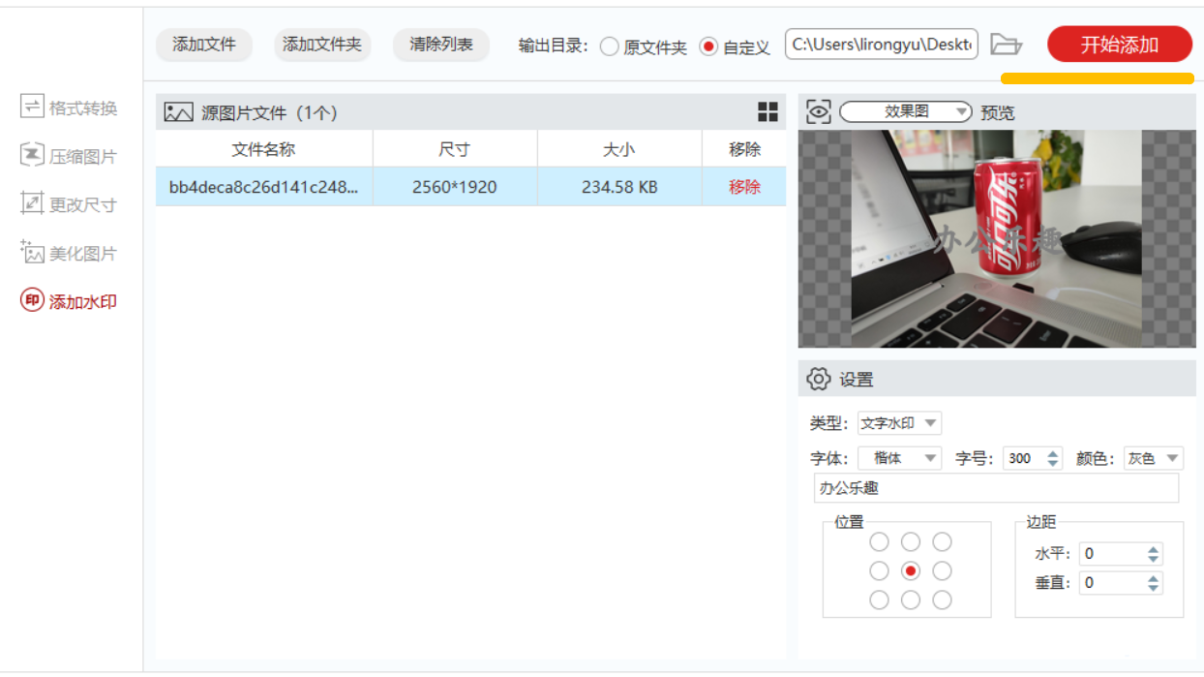Screen dimensions: 1204x677
Task: Open the output folder browse icon
Action: coord(1006,45)
